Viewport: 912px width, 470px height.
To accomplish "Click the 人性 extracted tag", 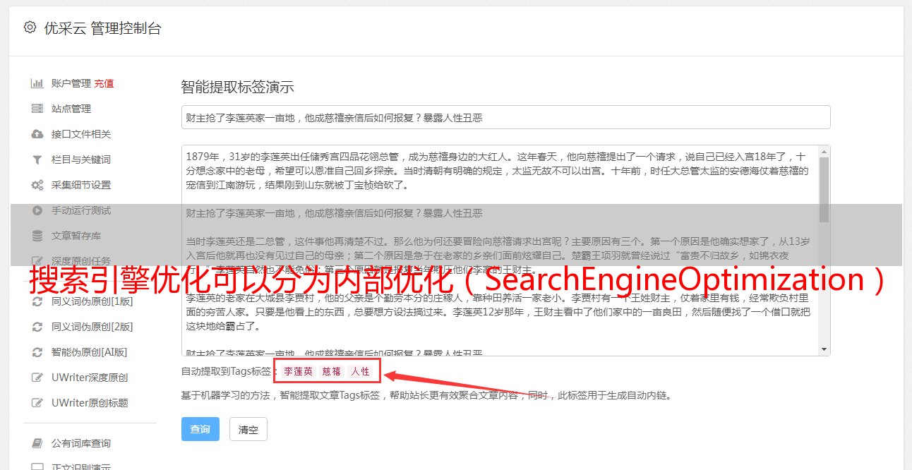I will pos(360,371).
